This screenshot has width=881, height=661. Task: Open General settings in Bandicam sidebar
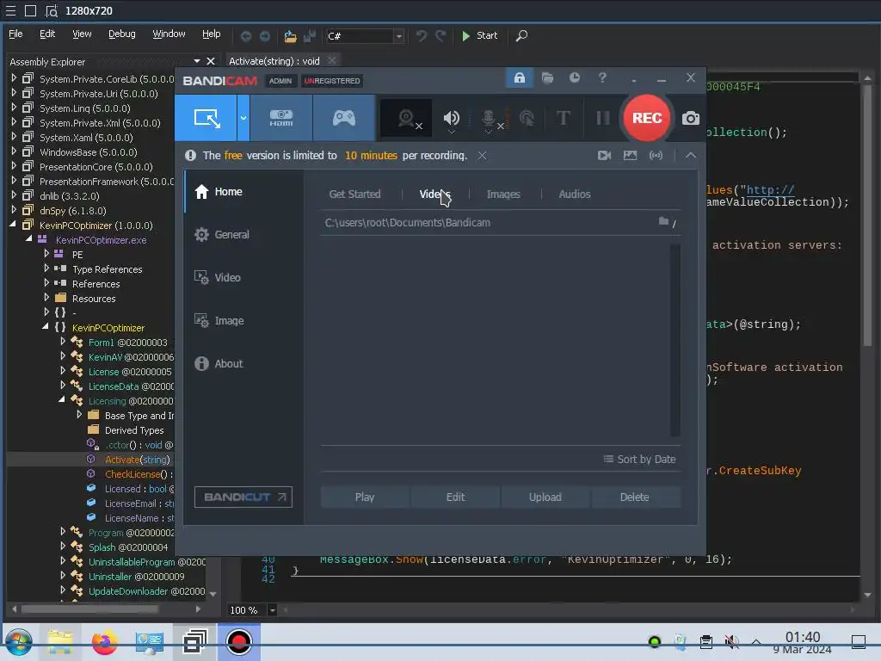(x=243, y=234)
